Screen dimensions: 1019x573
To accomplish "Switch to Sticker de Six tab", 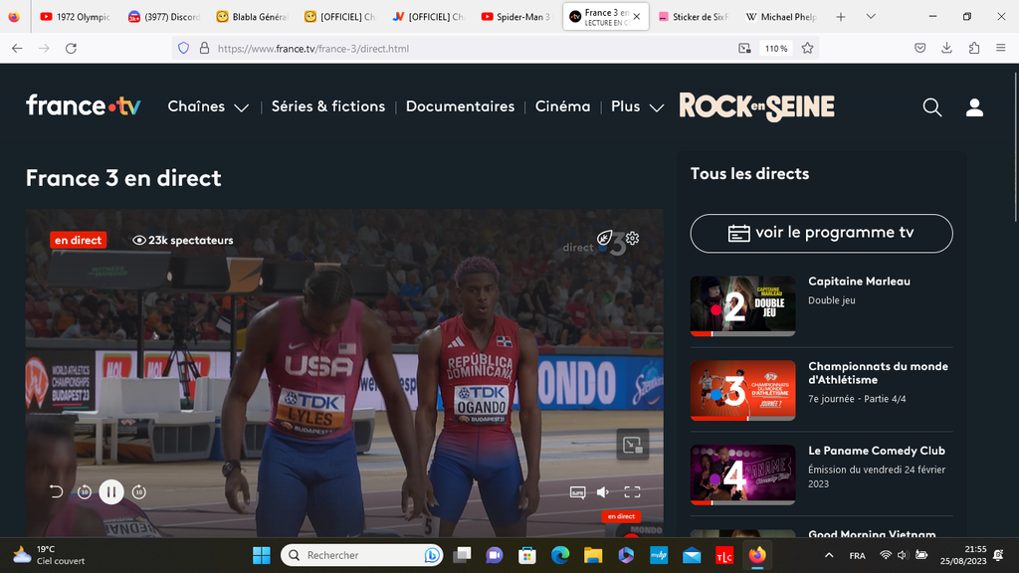I will pyautogui.click(x=694, y=17).
